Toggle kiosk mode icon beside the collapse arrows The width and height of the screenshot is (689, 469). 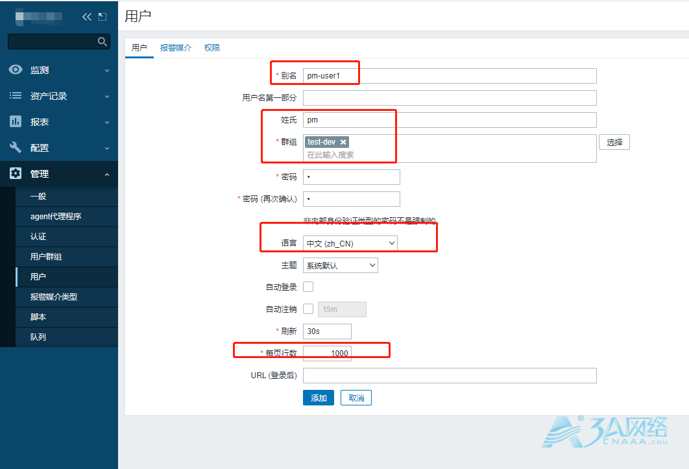[103, 17]
